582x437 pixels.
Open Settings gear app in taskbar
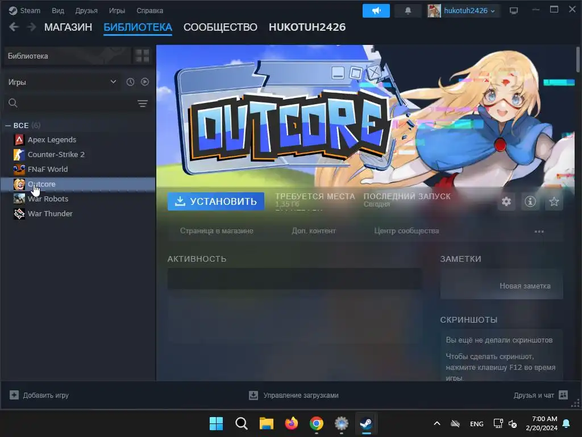click(x=342, y=423)
